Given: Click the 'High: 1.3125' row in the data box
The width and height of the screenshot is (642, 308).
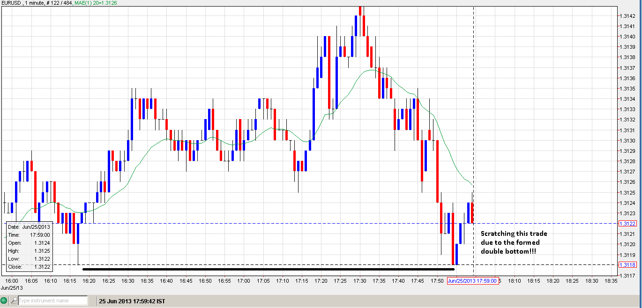Looking at the screenshot, I should 29,251.
